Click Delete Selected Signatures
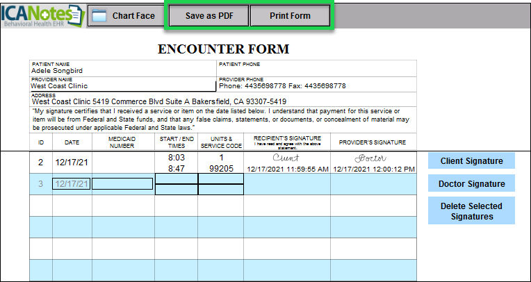The width and height of the screenshot is (531, 282). pyautogui.click(x=471, y=211)
